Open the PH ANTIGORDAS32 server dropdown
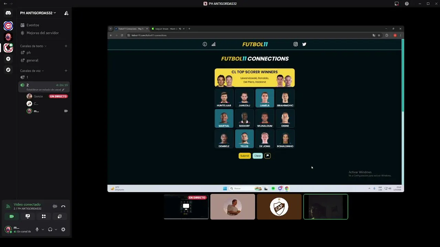 tap(38, 13)
